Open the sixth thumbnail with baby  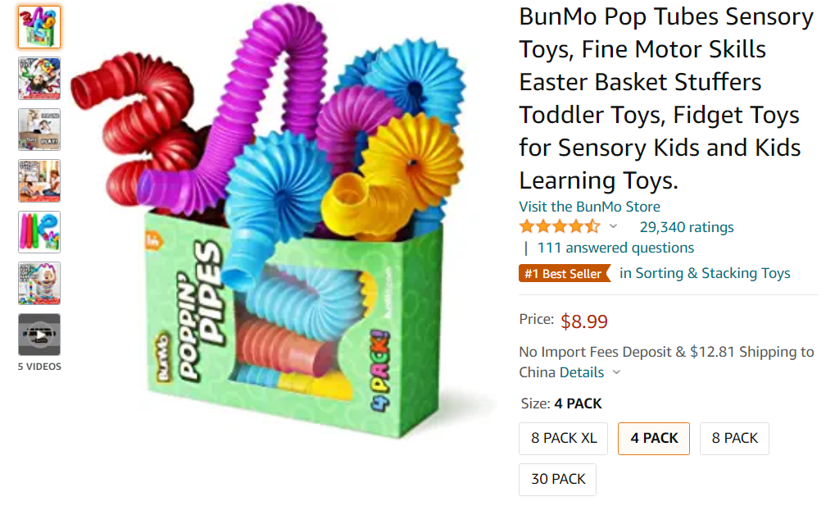[x=39, y=283]
